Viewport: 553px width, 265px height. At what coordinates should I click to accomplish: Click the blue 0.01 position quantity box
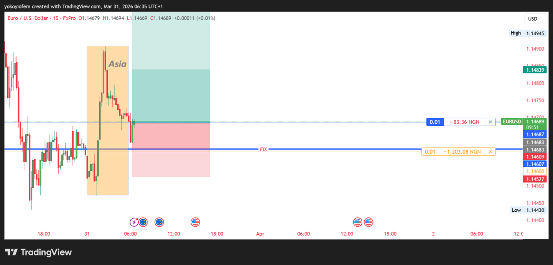[435, 122]
